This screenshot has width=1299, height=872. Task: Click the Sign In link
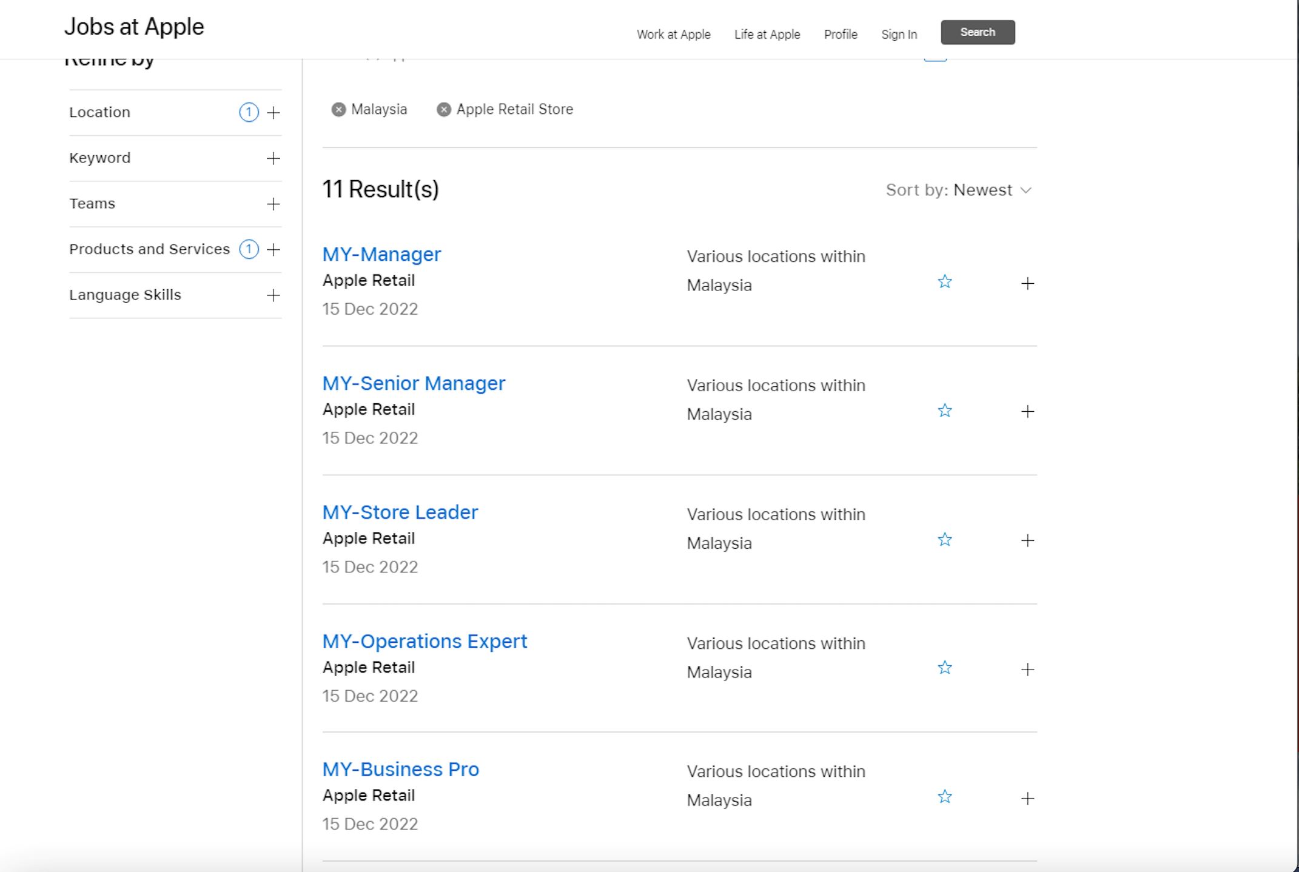[899, 35]
